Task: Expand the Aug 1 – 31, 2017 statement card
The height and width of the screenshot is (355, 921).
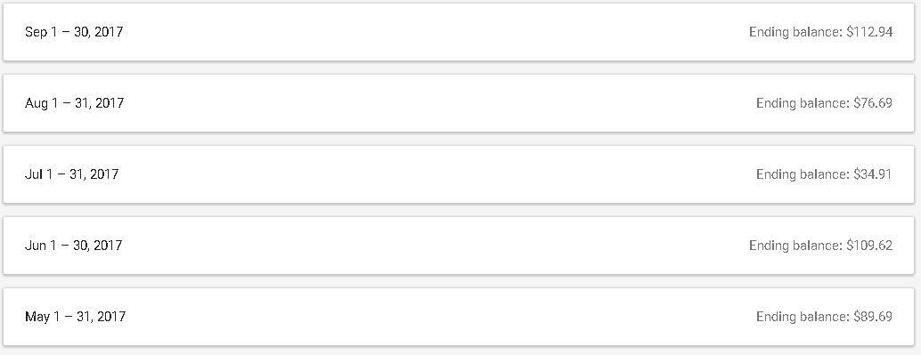Action: coord(459,103)
